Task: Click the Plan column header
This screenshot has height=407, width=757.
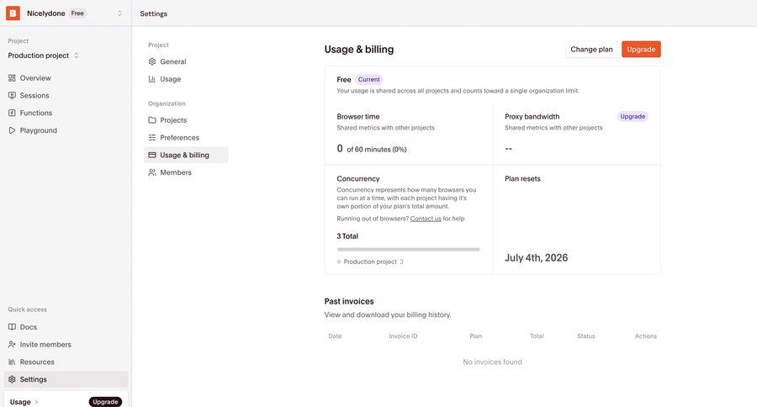Action: click(x=475, y=336)
